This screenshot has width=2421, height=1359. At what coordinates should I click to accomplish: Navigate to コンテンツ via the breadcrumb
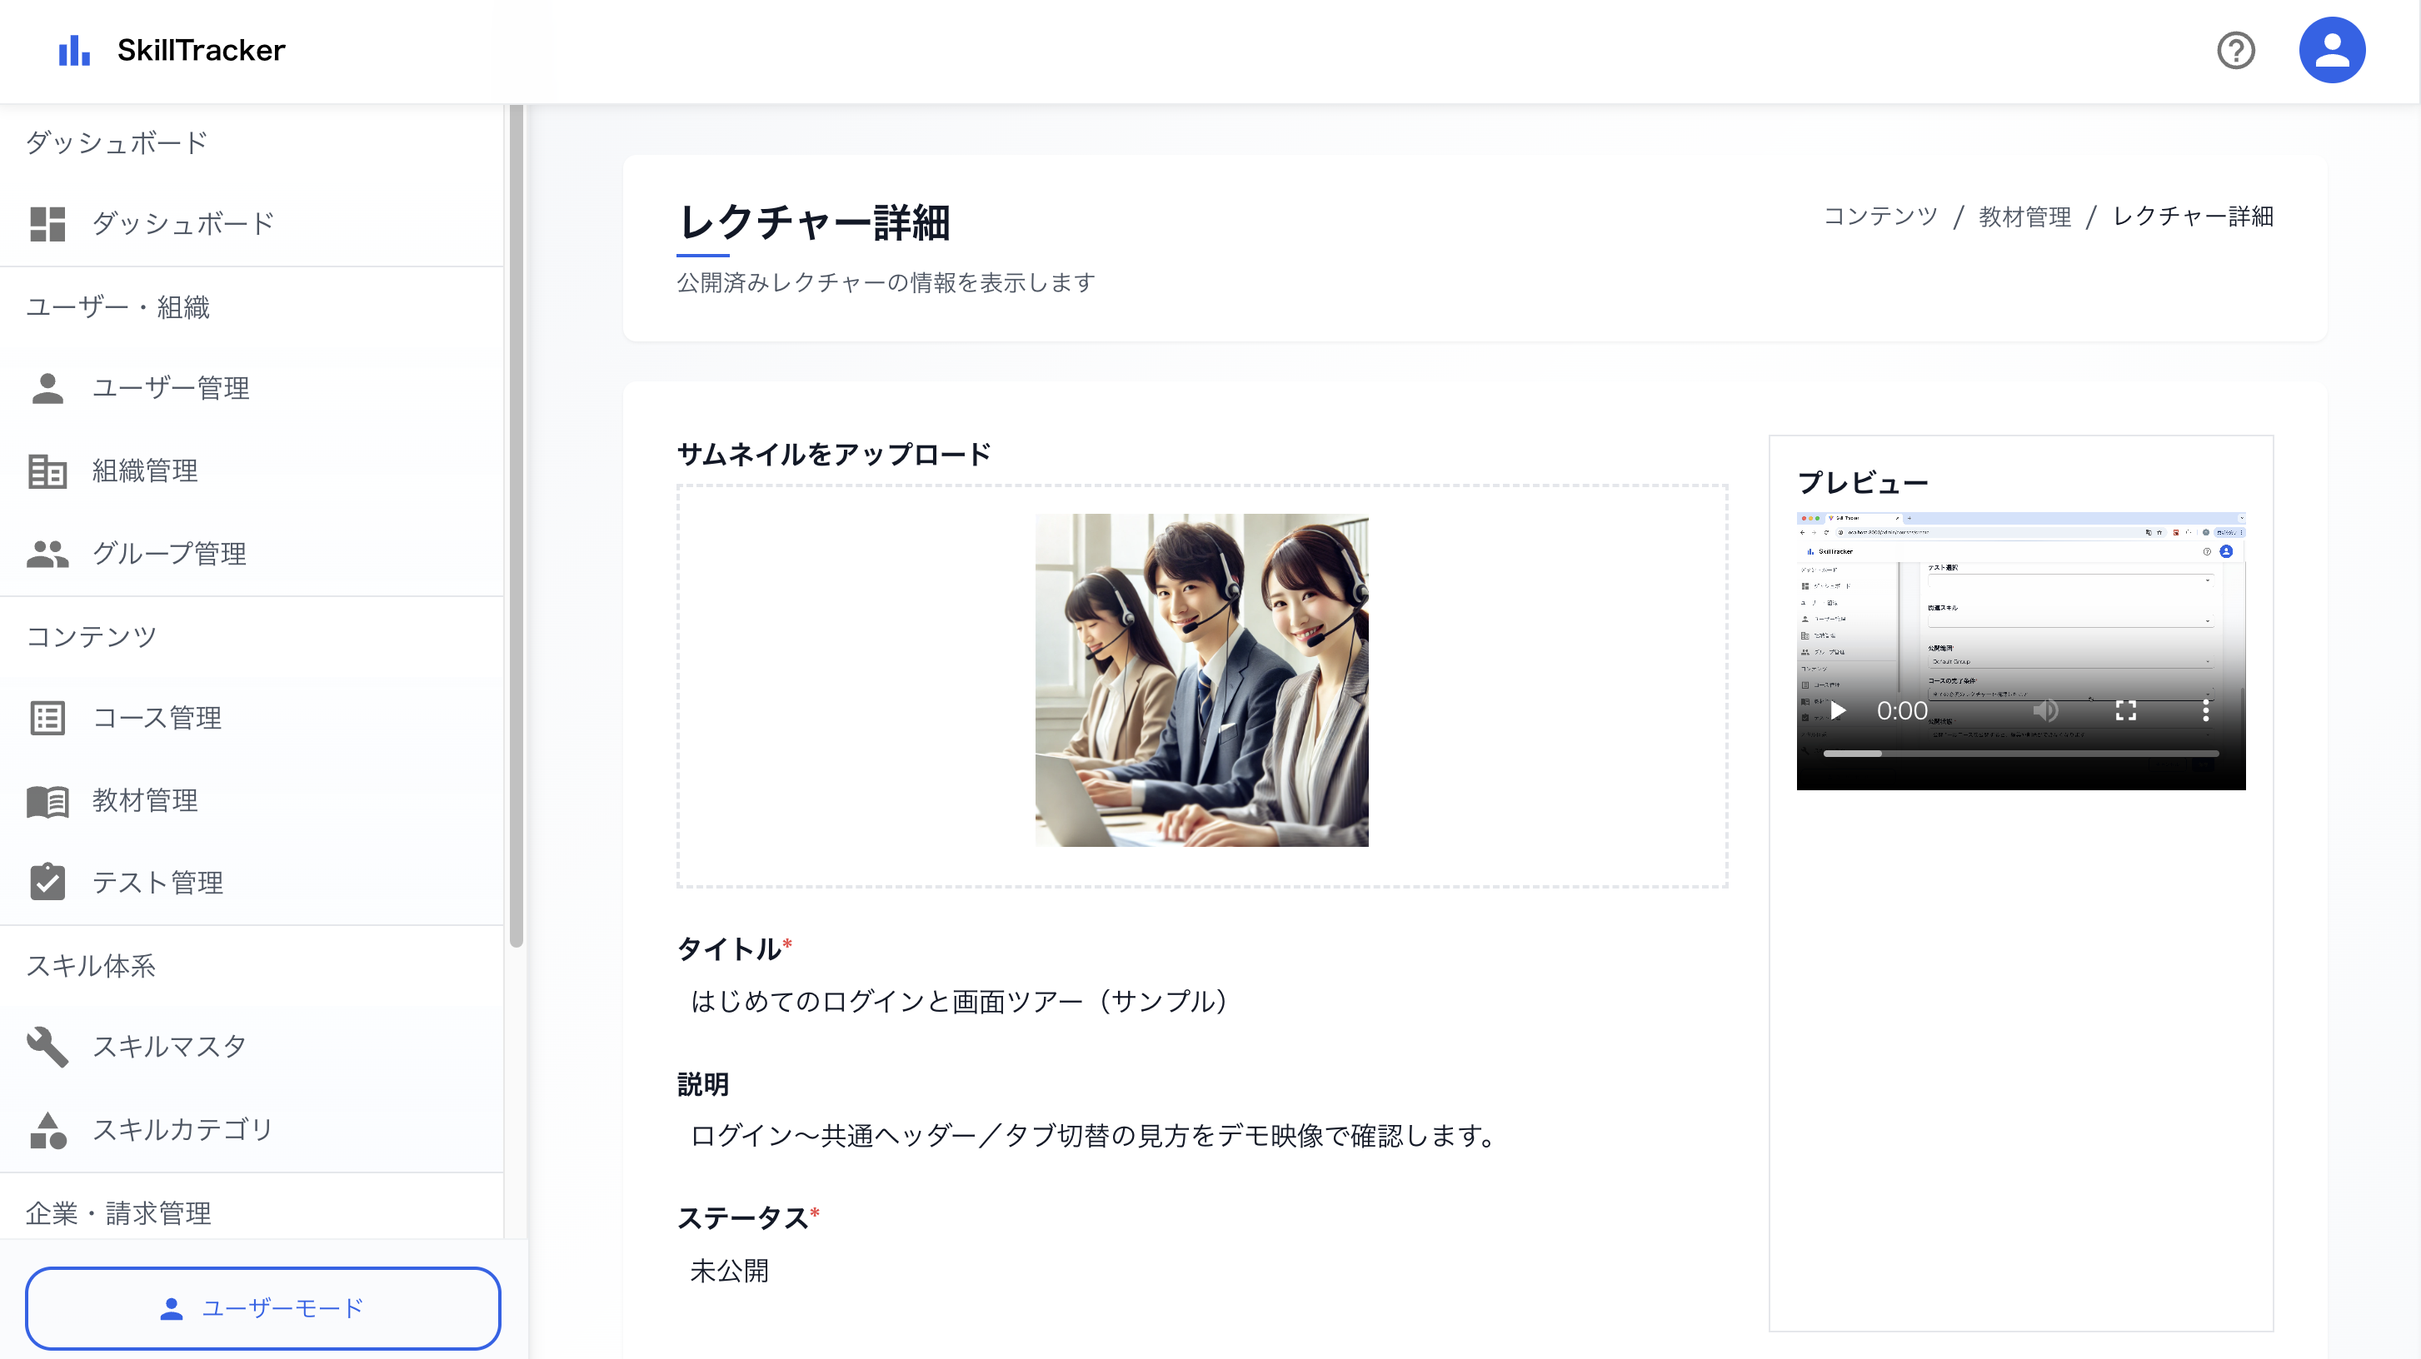pos(1878,216)
